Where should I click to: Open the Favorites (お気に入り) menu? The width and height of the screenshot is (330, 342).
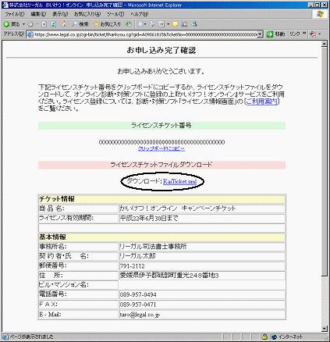point(87,14)
